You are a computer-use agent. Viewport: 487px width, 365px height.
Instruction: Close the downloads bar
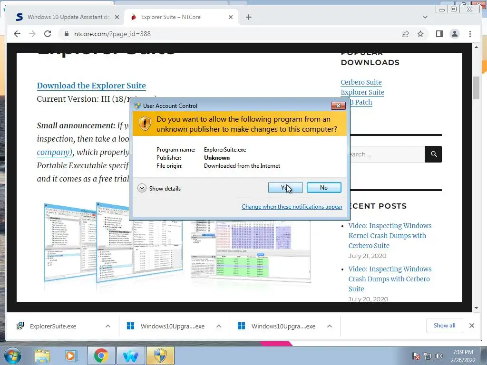point(472,326)
